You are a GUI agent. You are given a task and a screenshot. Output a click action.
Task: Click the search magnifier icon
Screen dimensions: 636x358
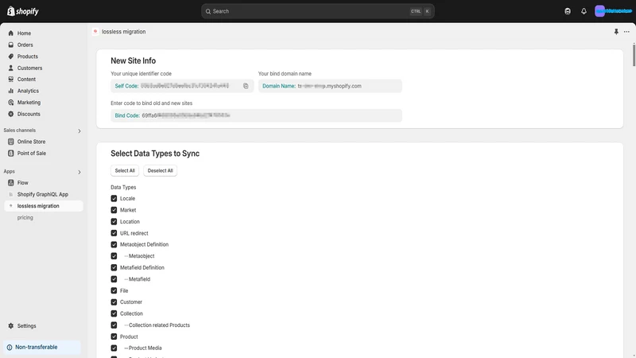point(208,11)
